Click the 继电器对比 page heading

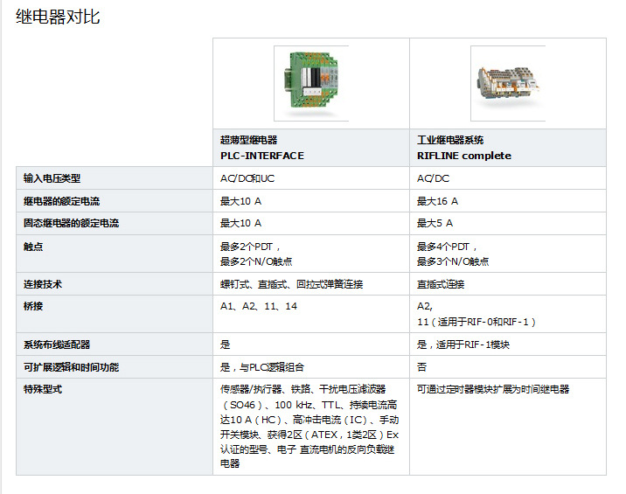pos(58,17)
